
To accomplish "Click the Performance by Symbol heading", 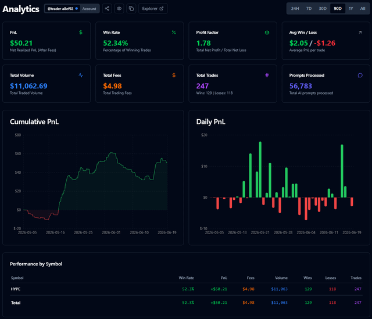I will [36, 264].
